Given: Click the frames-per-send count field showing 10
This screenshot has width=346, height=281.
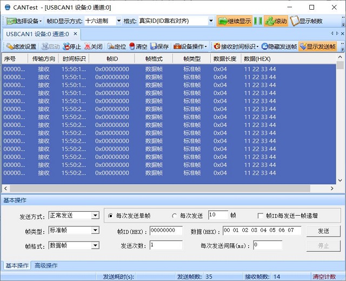Looking at the screenshot, I should click(x=218, y=215).
